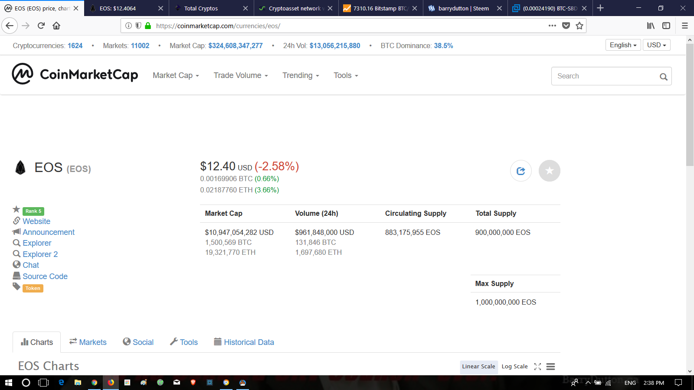This screenshot has height=390, width=694.
Task: Click the Token tag badge
Action: coord(33,288)
